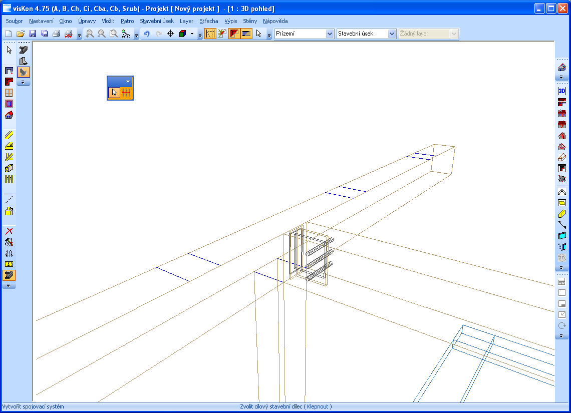Activate the pointer mode in floating palette
571x413 pixels.
point(114,93)
